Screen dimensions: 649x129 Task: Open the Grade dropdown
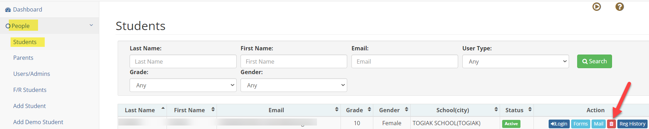click(183, 85)
